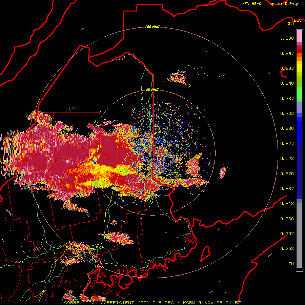This screenshot has width=305, height=305.
Task: Click the 50 NMI range ring label
Action: pos(152,90)
